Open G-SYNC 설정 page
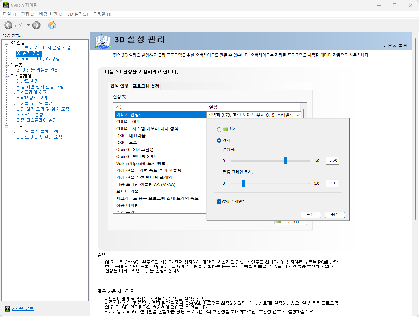The image size is (419, 317). pyautogui.click(x=30, y=115)
